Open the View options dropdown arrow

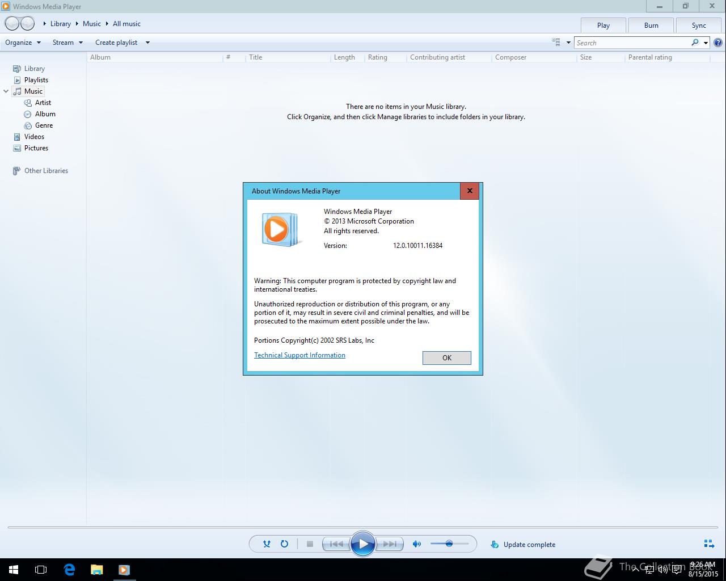point(568,43)
